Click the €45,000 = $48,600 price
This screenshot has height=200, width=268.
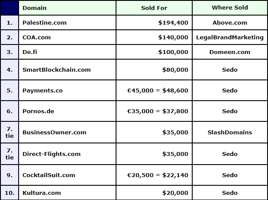tap(158, 90)
